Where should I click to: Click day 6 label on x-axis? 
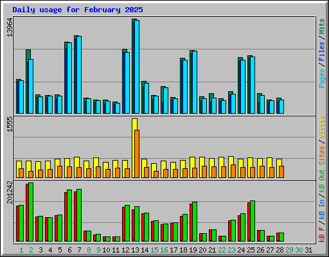click(69, 250)
